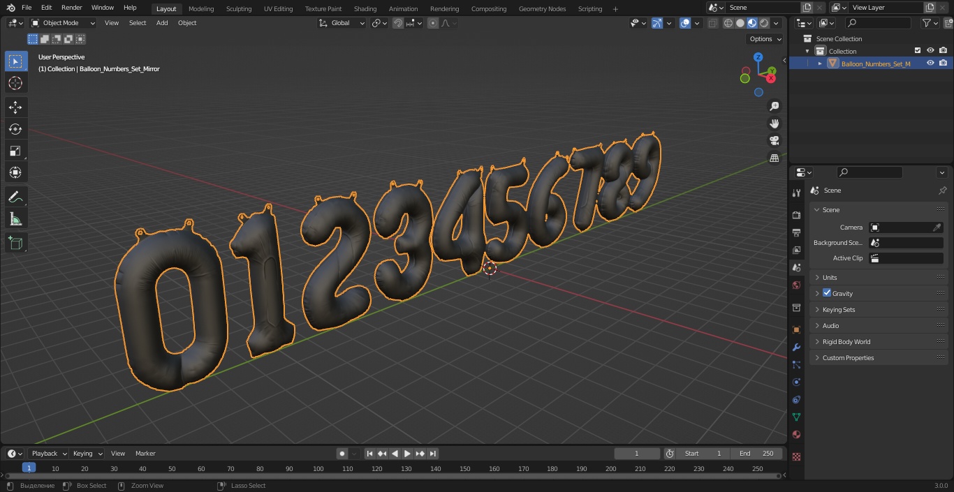
Task: Open Object Mode dropdown
Action: tap(63, 23)
